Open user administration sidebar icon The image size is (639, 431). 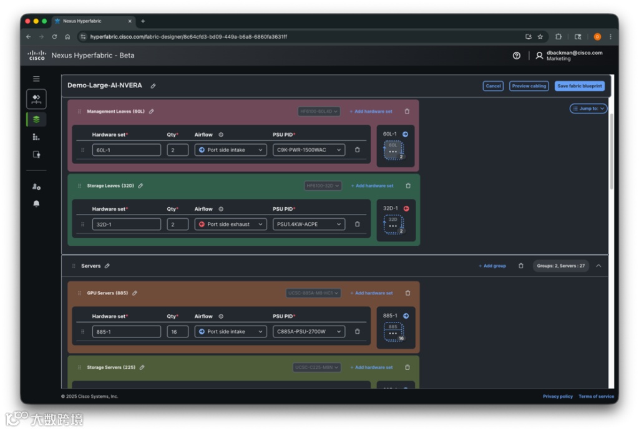click(36, 186)
